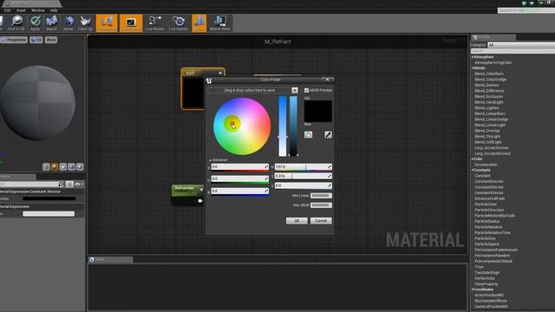Open the Search toolbar tool
Viewport: 555px width, 312px height.
tap(52, 23)
